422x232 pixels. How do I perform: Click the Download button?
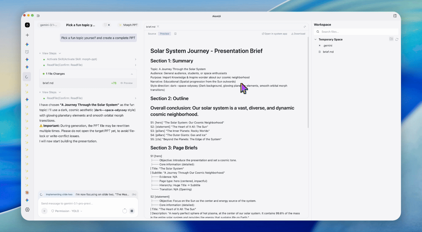pyautogui.click(x=298, y=34)
